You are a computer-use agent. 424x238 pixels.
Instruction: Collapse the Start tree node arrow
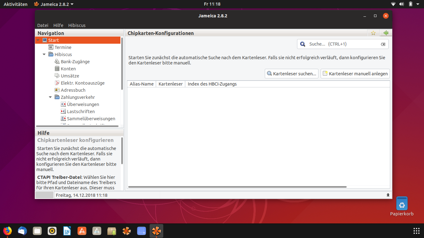[x=38, y=40]
